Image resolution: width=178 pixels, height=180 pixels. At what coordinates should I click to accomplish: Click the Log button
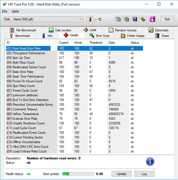(x=144, y=174)
